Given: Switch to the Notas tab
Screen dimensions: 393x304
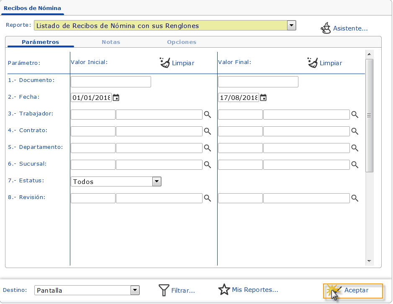Looking at the screenshot, I should point(110,42).
